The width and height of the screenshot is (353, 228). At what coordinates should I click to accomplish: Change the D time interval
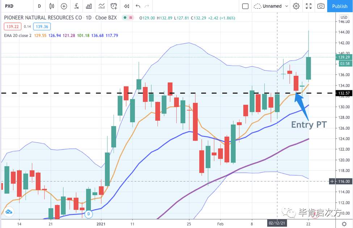(x=39, y=6)
